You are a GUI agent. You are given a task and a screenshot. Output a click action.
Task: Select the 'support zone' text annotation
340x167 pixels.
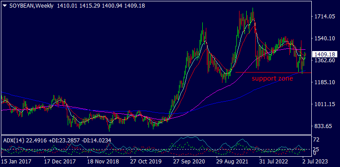[272, 78]
